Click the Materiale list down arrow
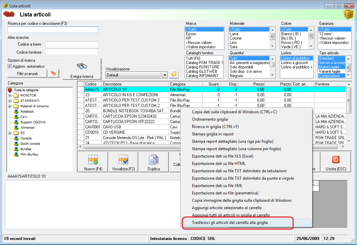357x245 pixels. pos(272,46)
